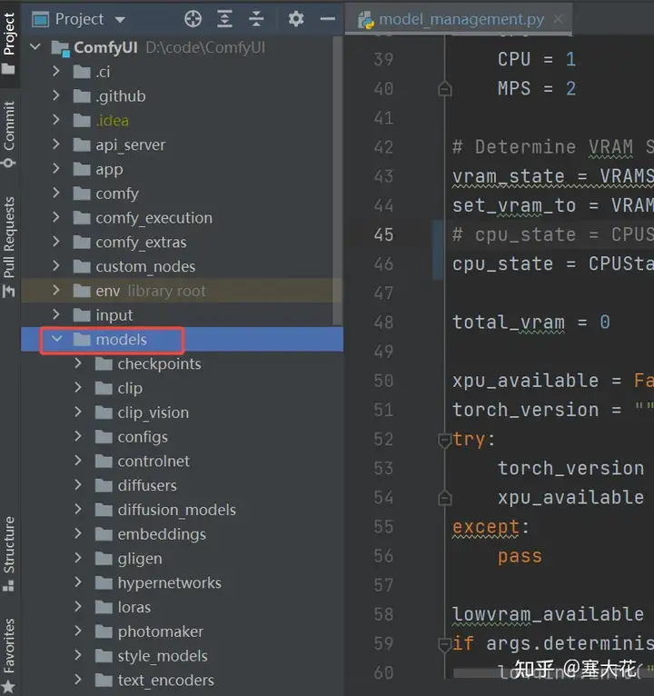Expand the env library root folder
The width and height of the screenshot is (654, 696).
click(x=56, y=290)
